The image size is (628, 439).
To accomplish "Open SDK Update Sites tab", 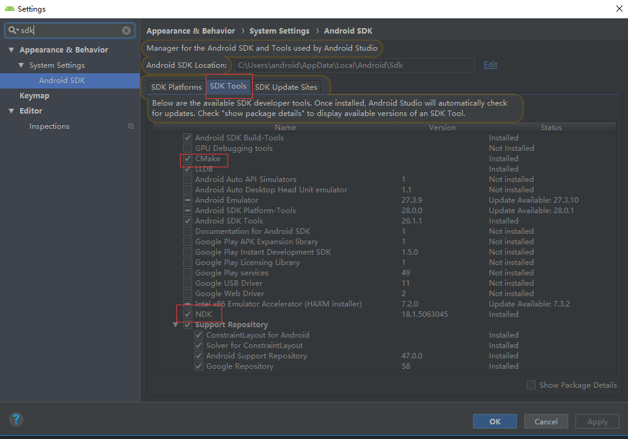I will [x=286, y=87].
